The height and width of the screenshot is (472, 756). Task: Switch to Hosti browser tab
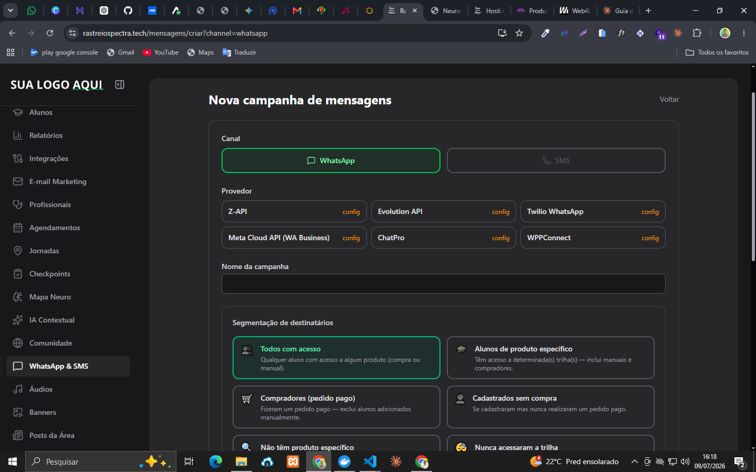(490, 10)
